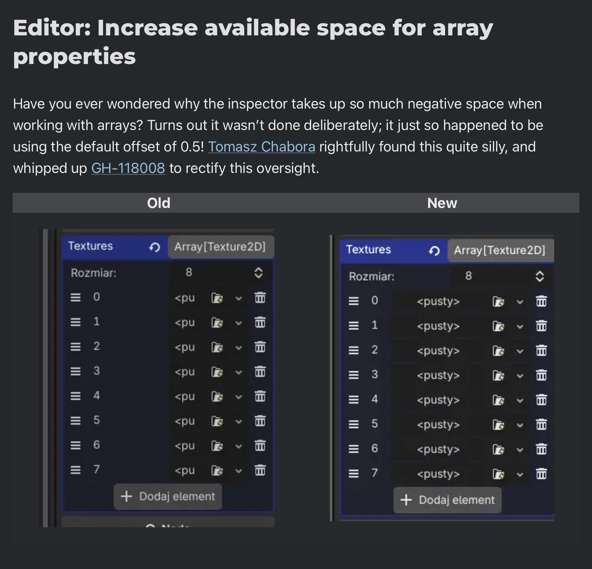This screenshot has height=569, width=592.
Task: Expand dropdown arrow for element 6 in New panel
Action: pyautogui.click(x=520, y=450)
